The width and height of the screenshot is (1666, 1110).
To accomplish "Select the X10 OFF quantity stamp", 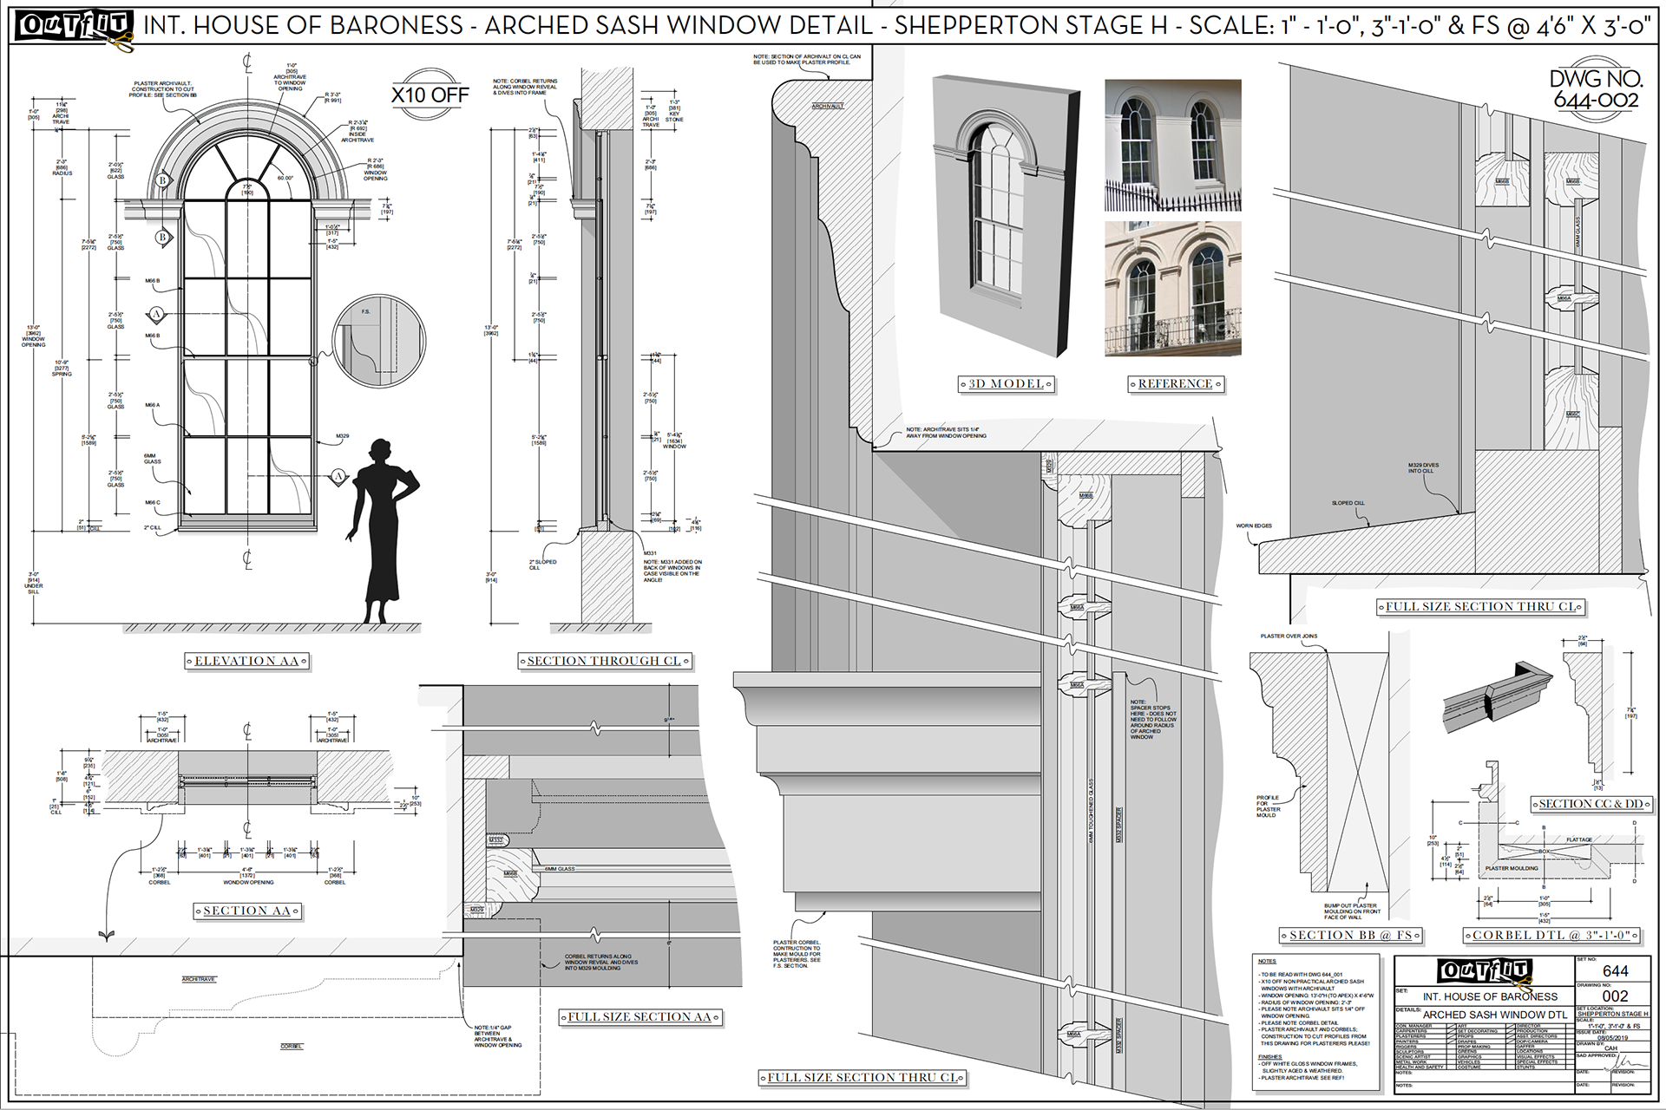I will click(430, 95).
